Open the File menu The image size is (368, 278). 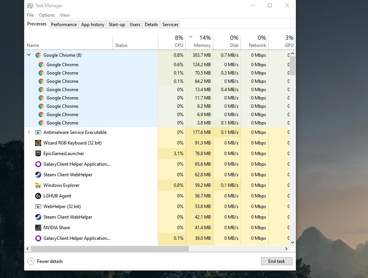tap(30, 15)
